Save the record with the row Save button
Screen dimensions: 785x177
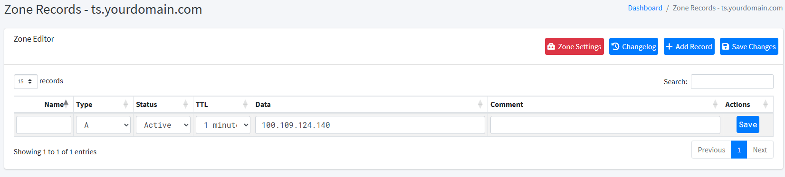(x=748, y=124)
